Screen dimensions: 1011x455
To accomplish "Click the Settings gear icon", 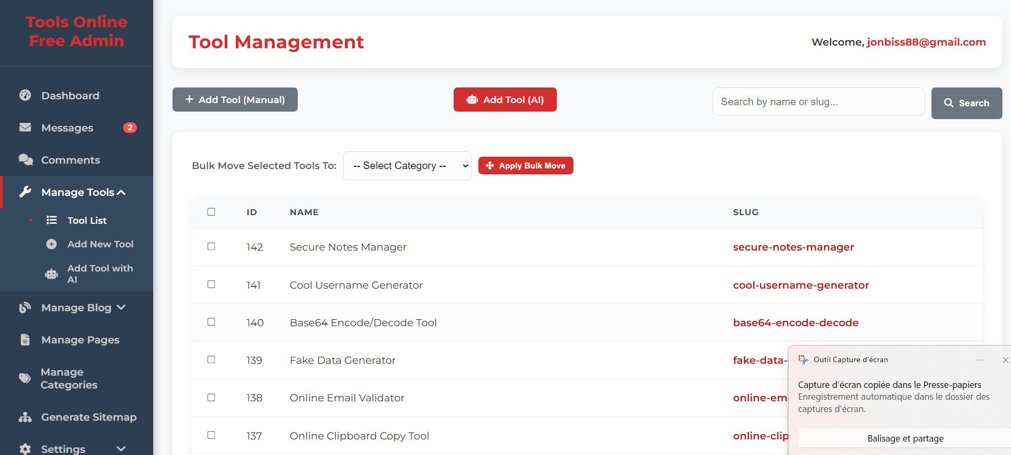I will tap(25, 449).
